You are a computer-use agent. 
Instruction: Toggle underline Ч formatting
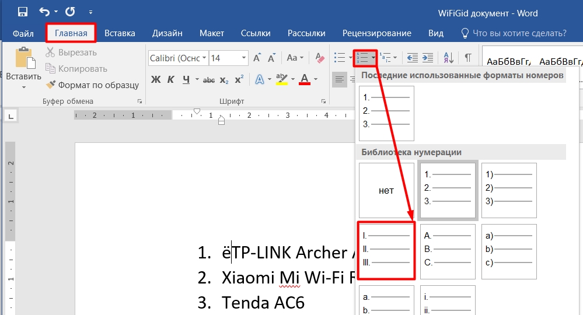click(186, 79)
